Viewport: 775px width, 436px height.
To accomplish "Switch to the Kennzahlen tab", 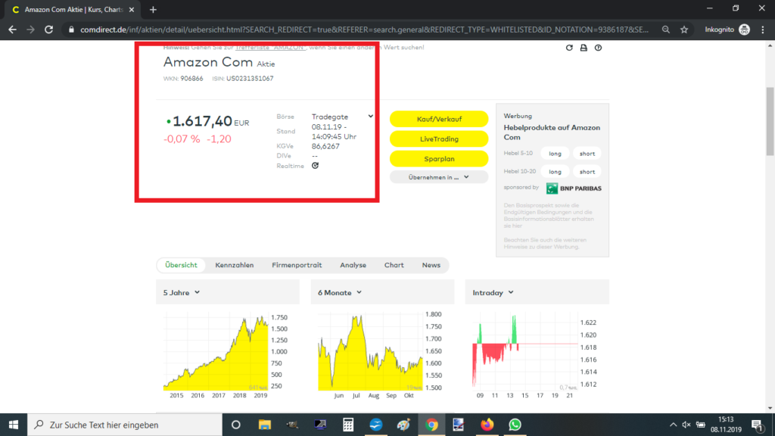I will point(235,265).
